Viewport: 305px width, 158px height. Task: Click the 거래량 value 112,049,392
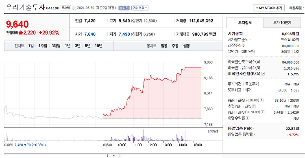(201, 21)
